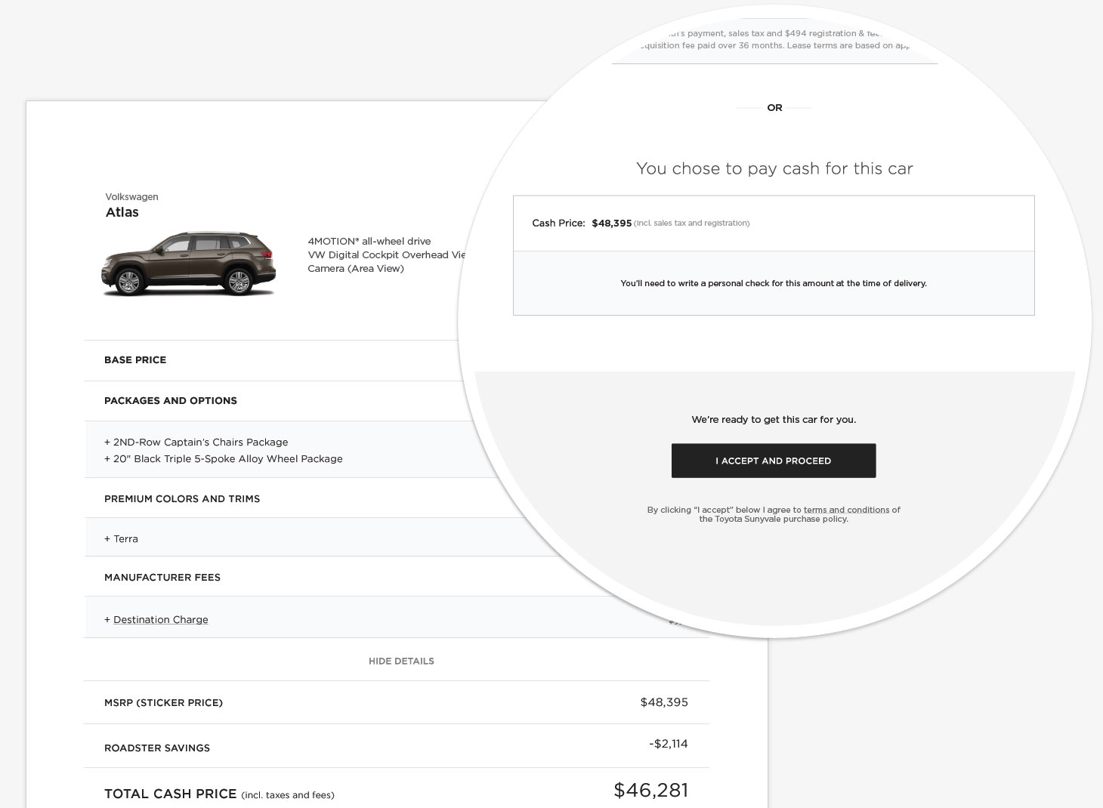The image size is (1103, 808).
Task: Click the I ACCEPT AND PROCEED button
Action: (774, 461)
